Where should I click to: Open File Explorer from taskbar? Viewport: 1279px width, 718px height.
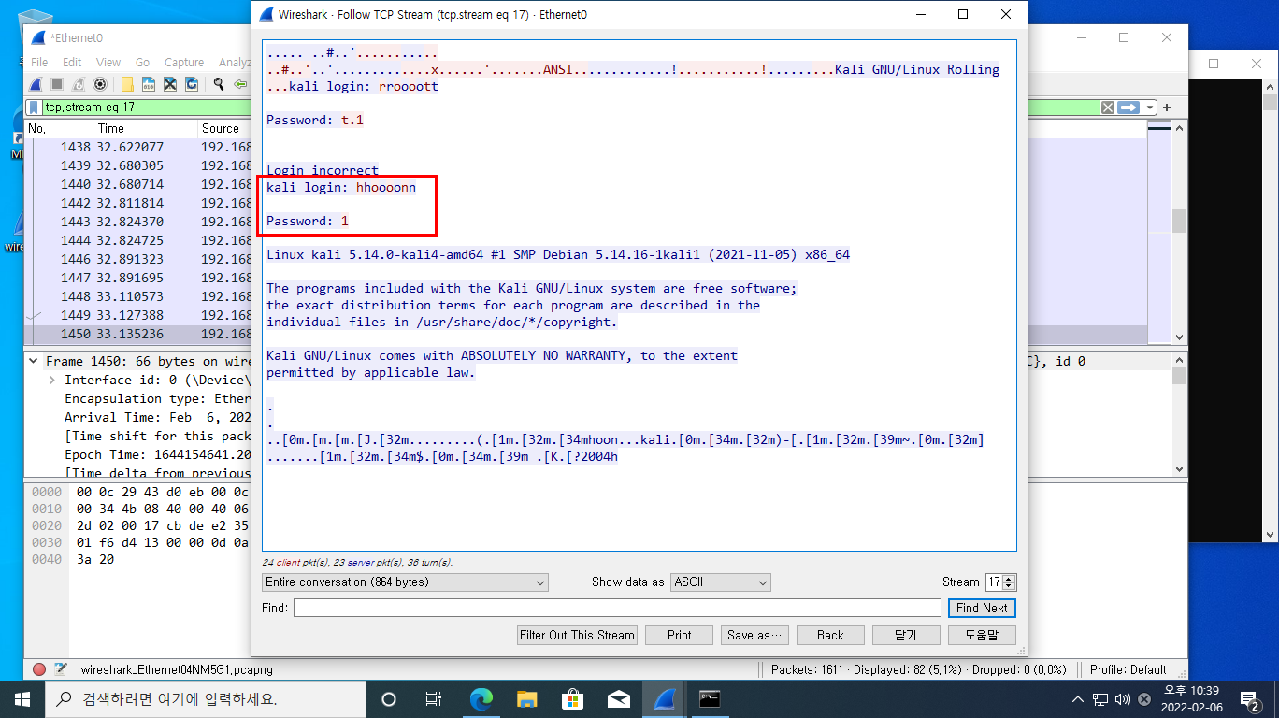coord(526,699)
